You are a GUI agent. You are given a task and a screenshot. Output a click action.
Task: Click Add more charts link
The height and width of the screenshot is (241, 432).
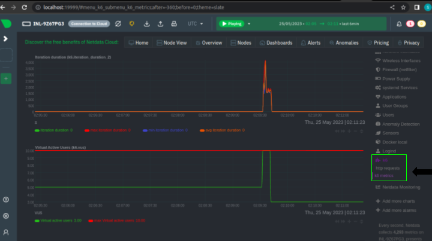(x=395, y=201)
